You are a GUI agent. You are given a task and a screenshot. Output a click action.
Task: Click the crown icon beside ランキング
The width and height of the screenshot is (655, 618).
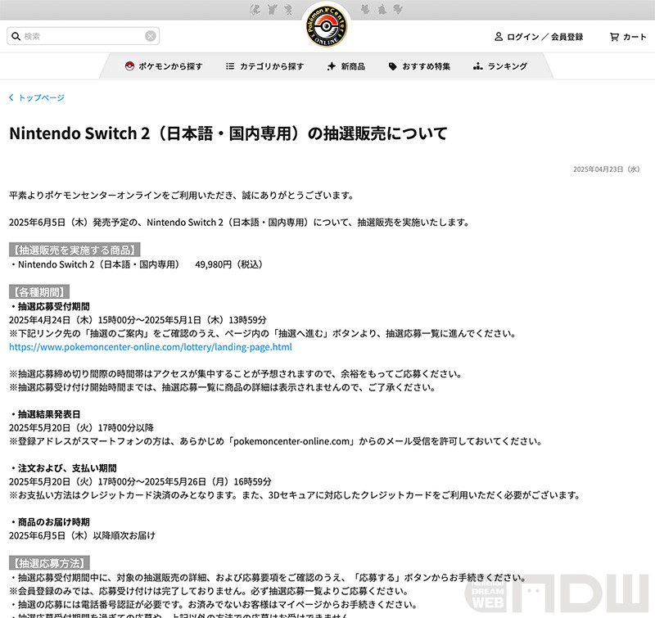tap(477, 66)
